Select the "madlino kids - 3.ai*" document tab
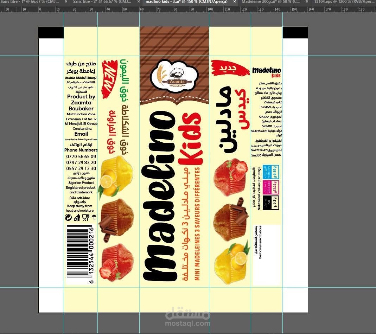 (x=186, y=2)
